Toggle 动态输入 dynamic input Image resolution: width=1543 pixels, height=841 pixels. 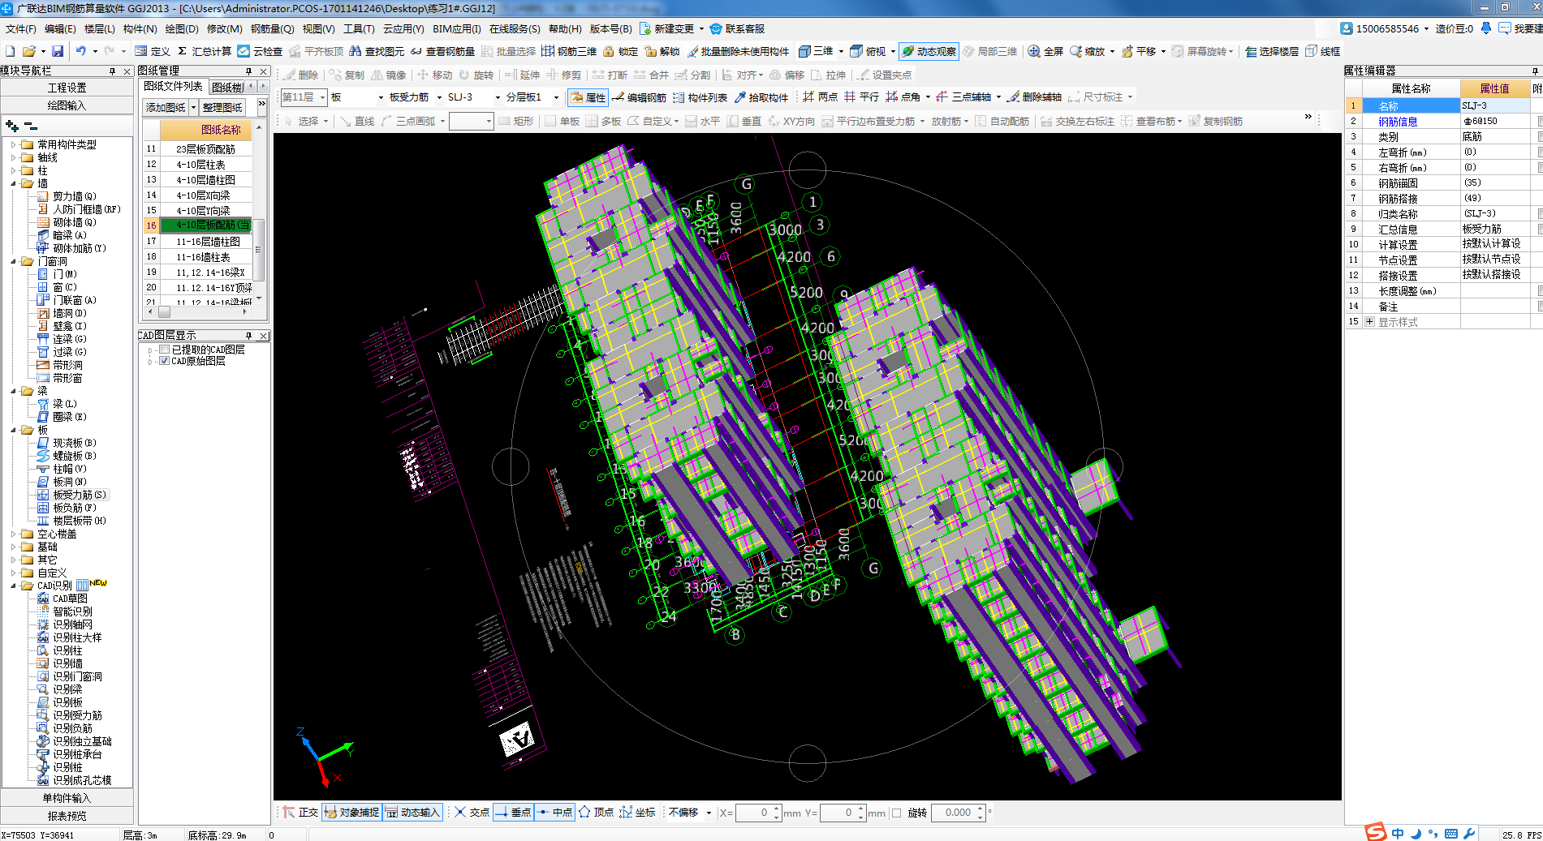coord(412,812)
